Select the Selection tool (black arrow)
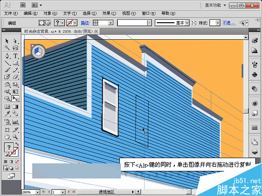Image resolution: width=262 pixels, height=196 pixels. (7, 41)
